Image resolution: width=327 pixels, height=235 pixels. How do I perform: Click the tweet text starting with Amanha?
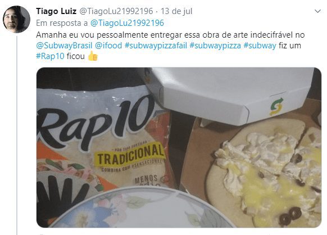(x=170, y=46)
